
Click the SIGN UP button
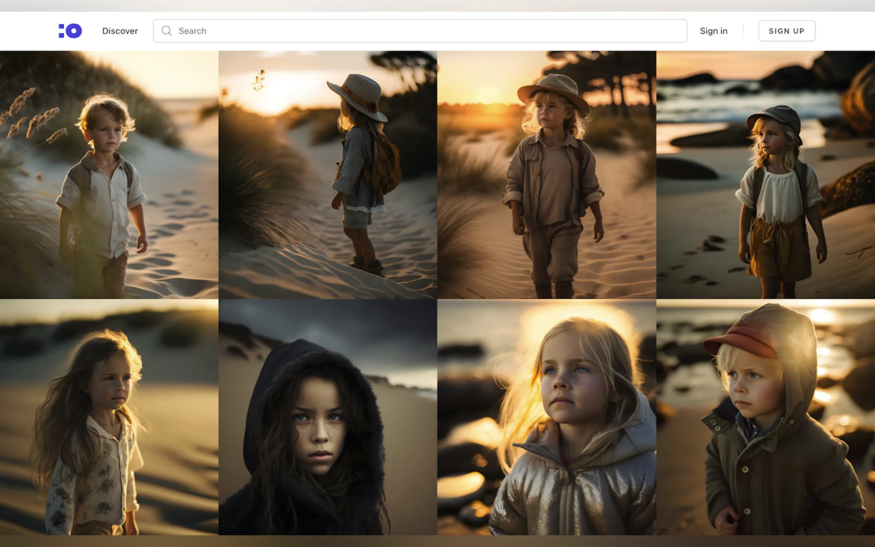pyautogui.click(x=786, y=31)
